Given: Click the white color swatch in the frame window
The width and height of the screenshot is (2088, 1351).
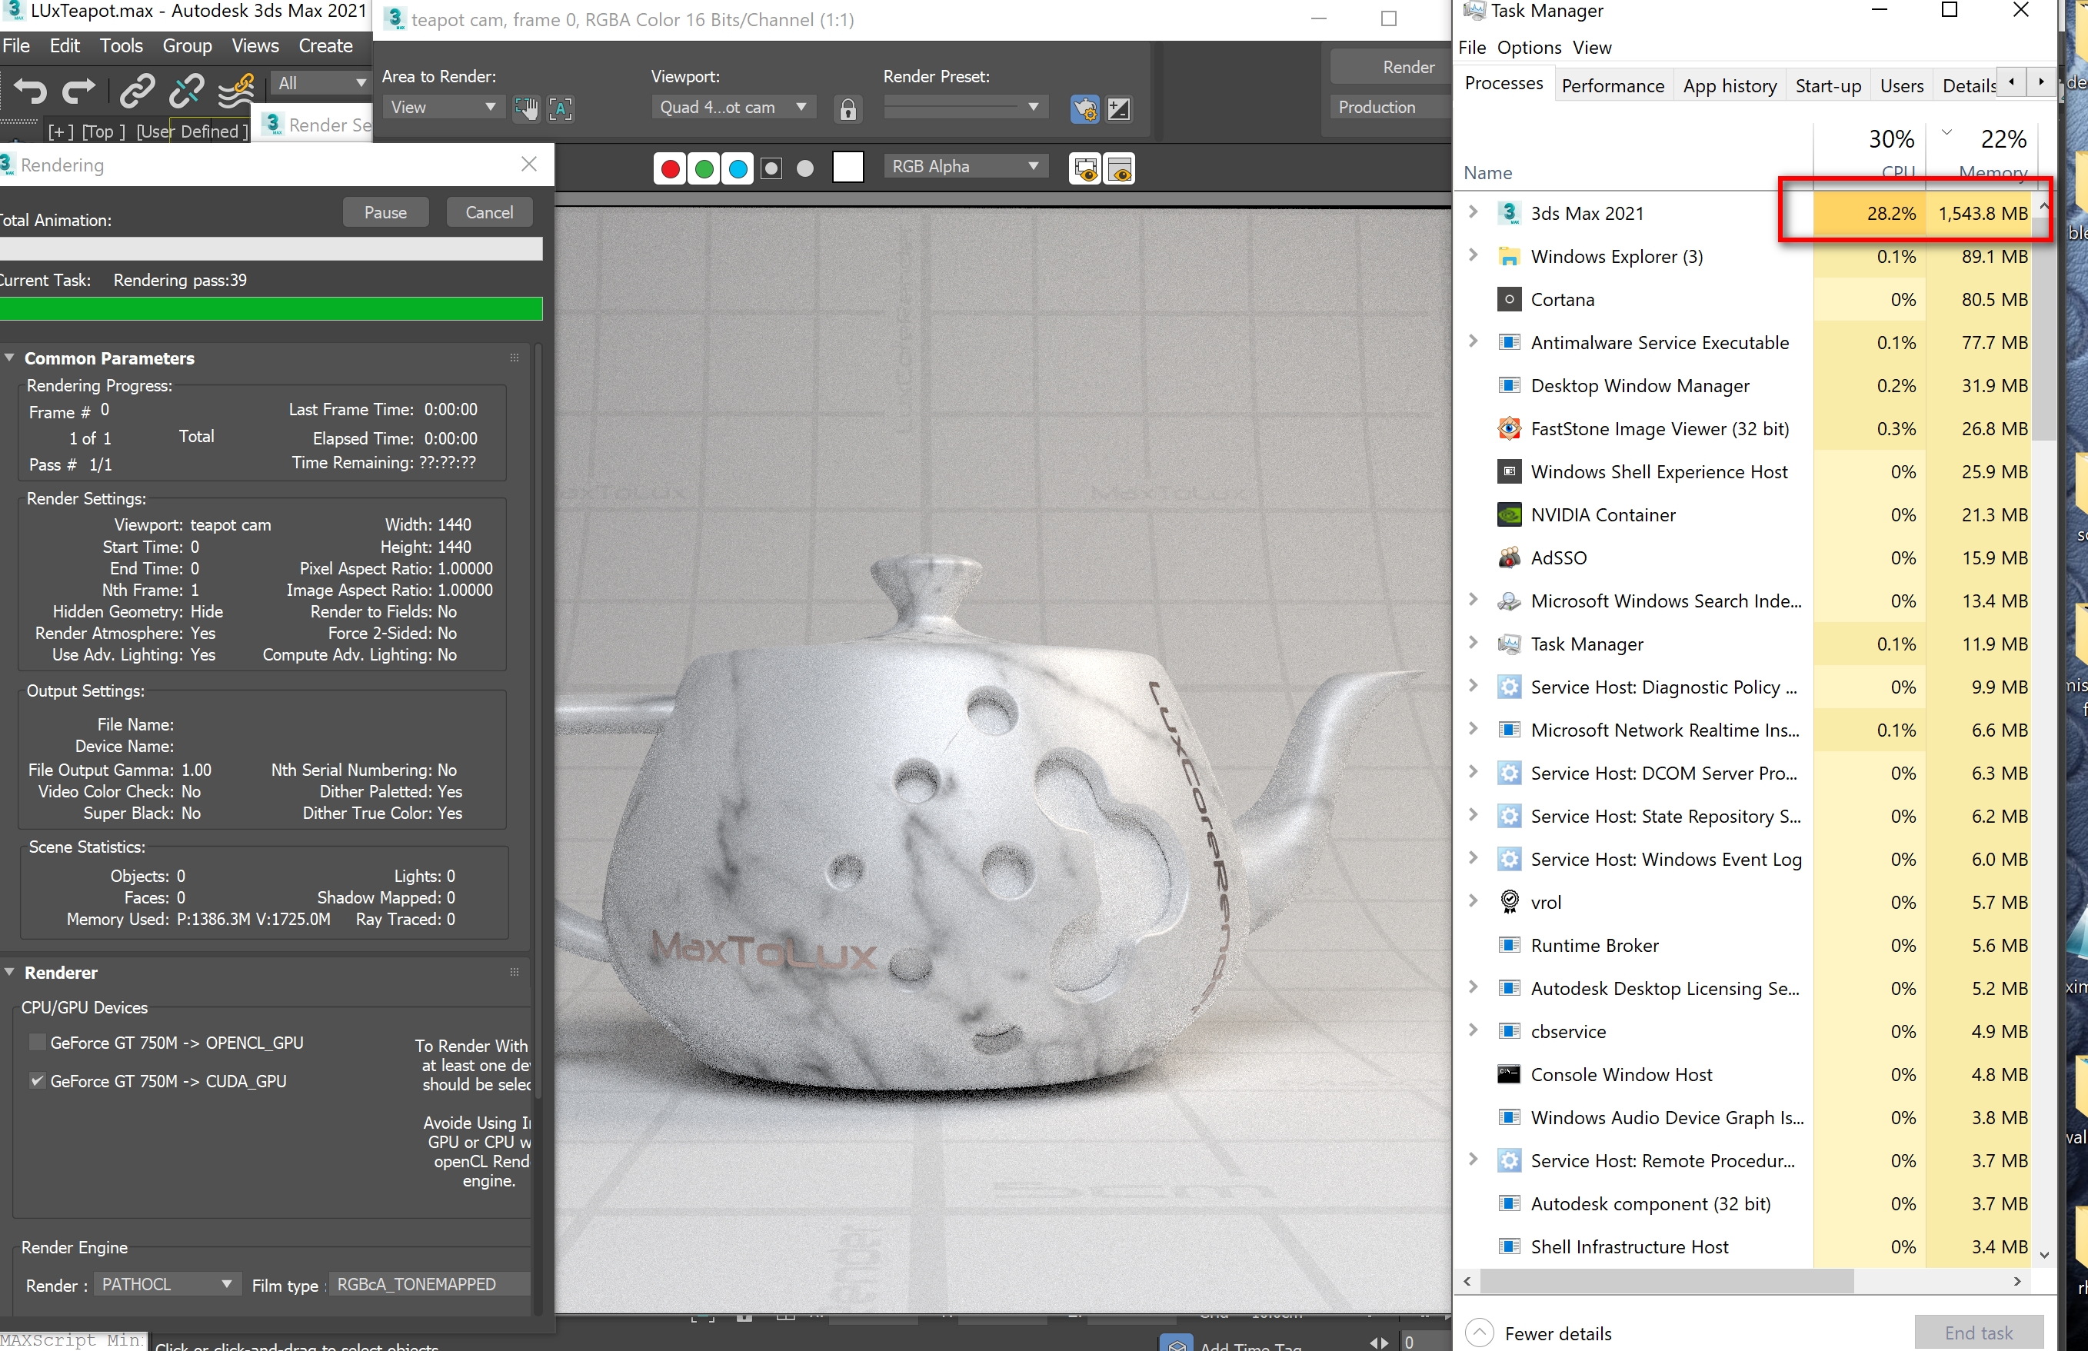Looking at the screenshot, I should coord(848,167).
